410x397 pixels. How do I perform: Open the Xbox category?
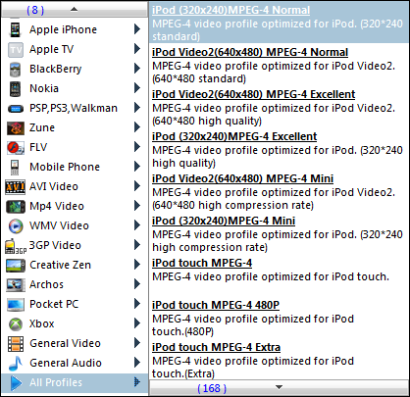click(75, 323)
